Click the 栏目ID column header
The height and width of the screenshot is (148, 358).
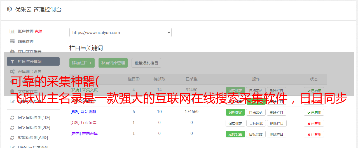[134, 79]
